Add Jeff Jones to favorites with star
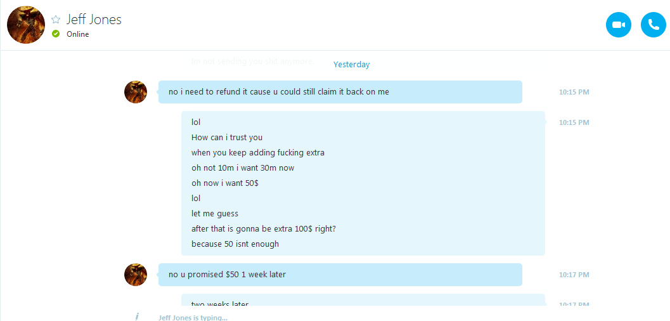670x321 pixels. (x=56, y=20)
